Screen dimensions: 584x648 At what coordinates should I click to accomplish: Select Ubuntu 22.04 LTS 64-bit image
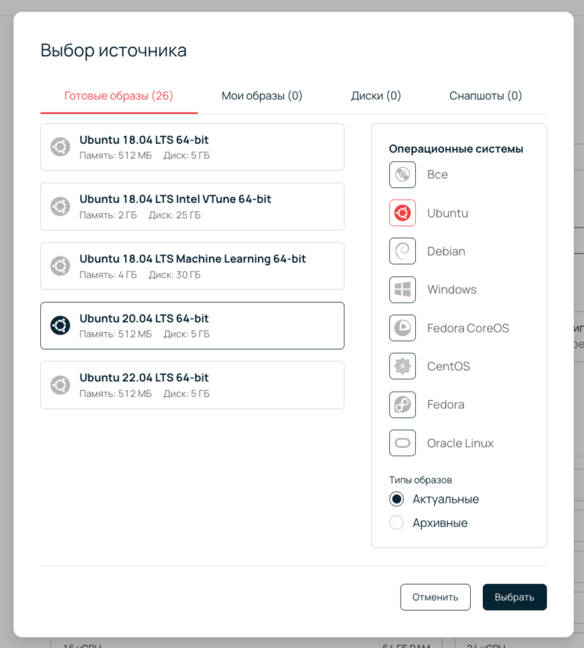coord(192,385)
